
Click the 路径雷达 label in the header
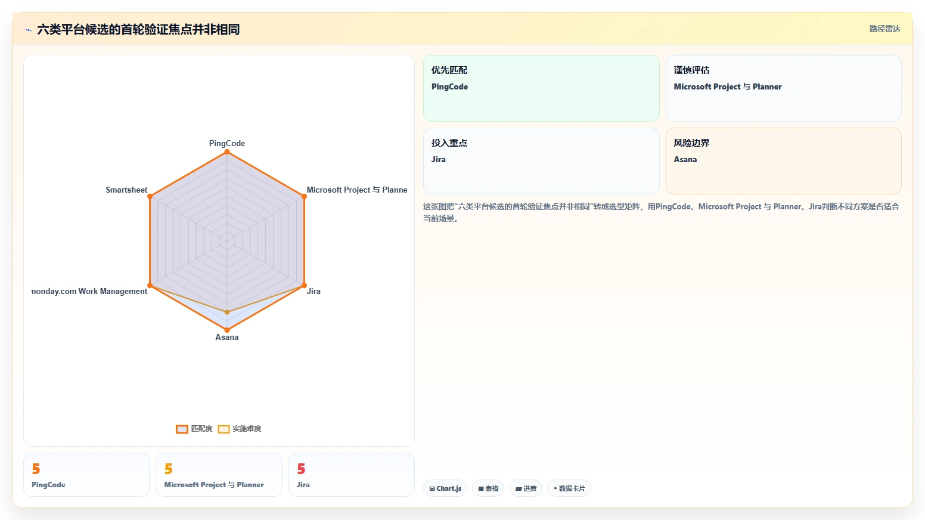(x=884, y=29)
